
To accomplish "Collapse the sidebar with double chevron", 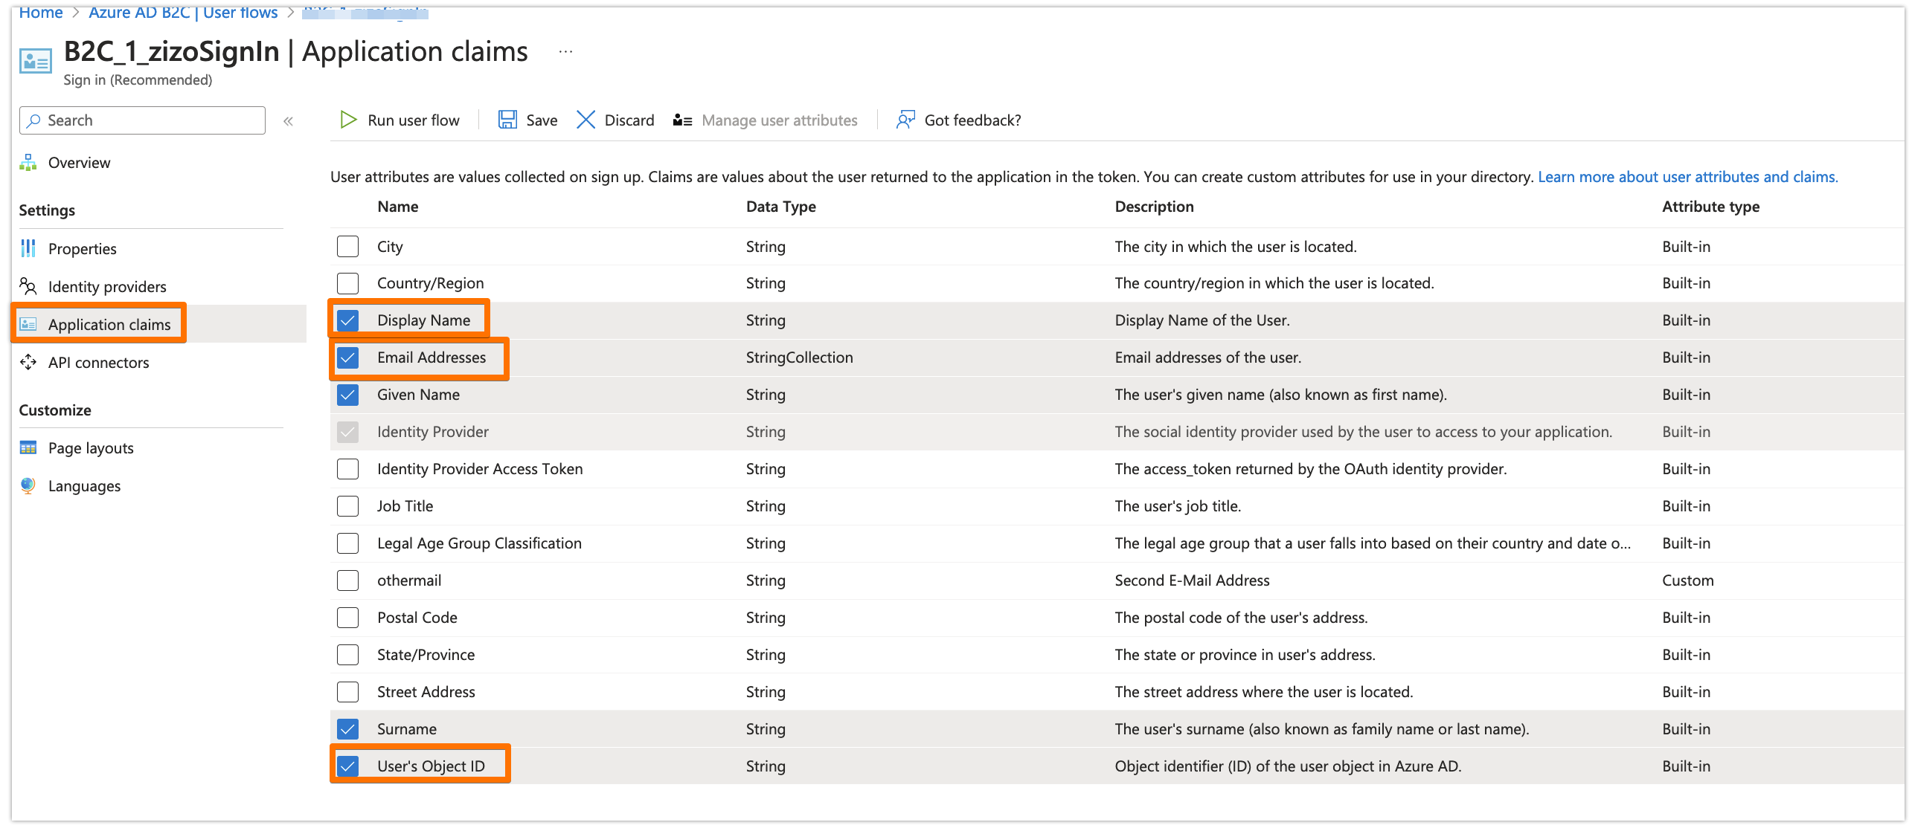I will [288, 121].
